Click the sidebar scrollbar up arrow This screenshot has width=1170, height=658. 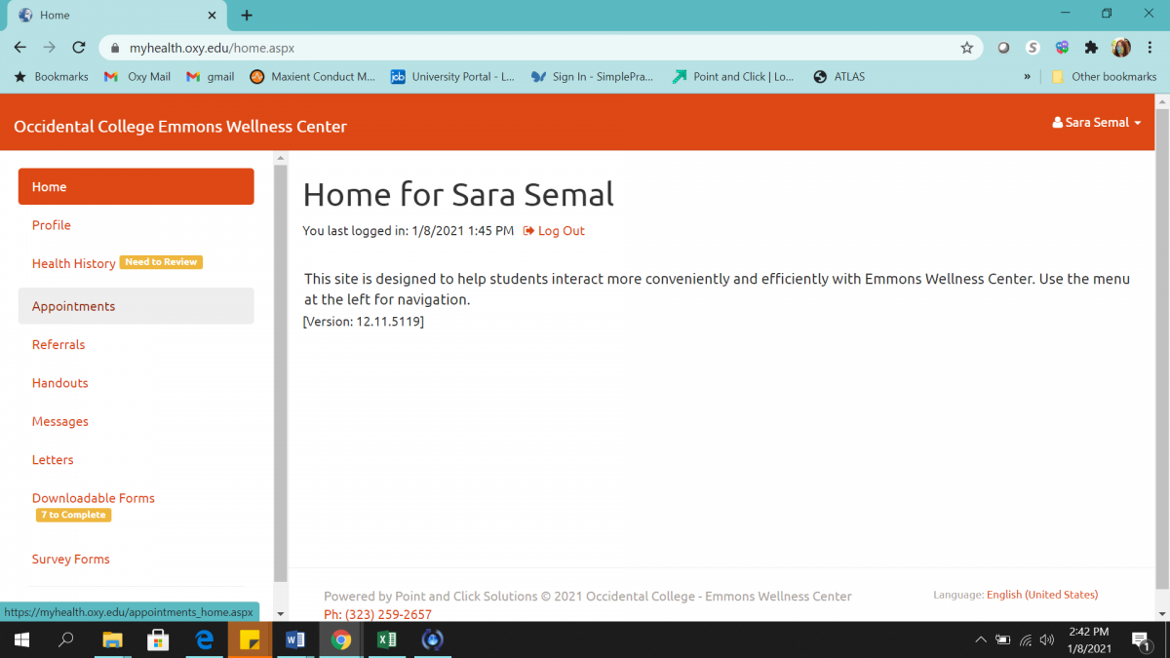point(281,158)
